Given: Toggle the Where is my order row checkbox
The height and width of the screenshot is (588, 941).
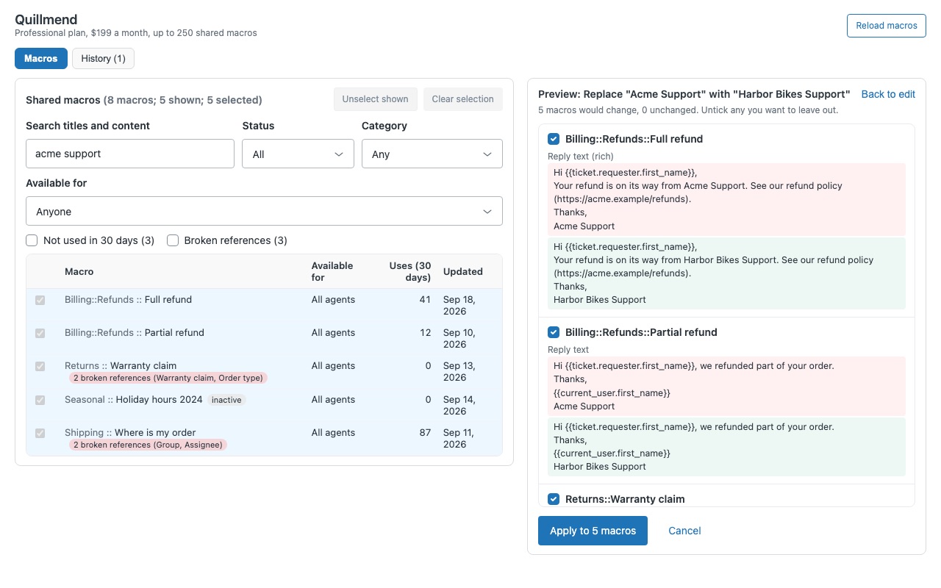Looking at the screenshot, I should click(40, 433).
